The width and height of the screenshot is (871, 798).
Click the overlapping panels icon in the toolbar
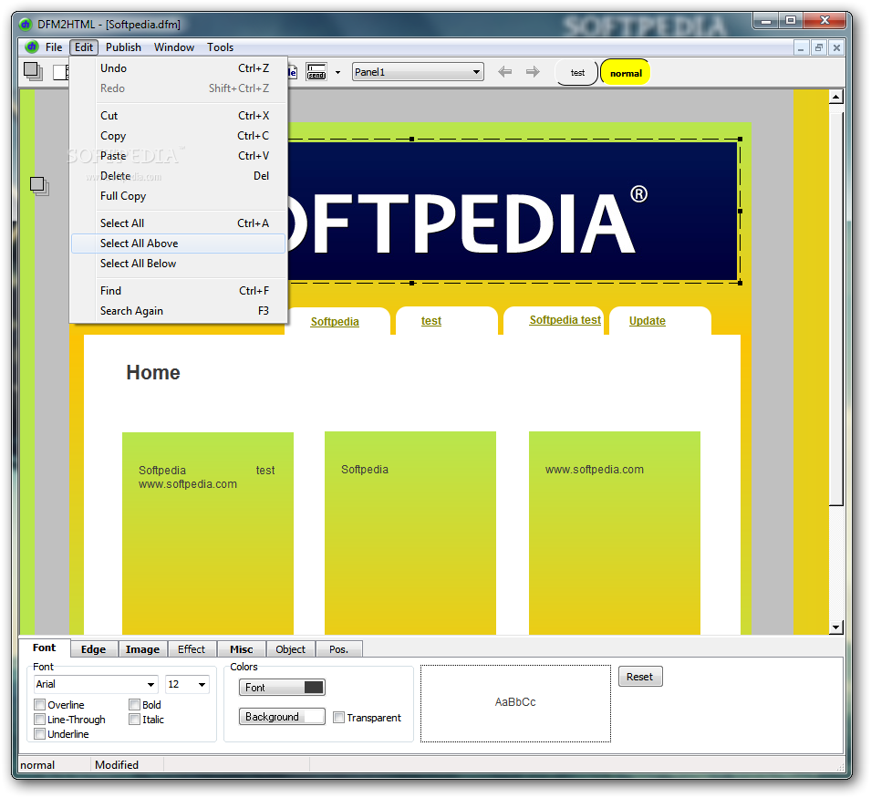pyautogui.click(x=33, y=71)
